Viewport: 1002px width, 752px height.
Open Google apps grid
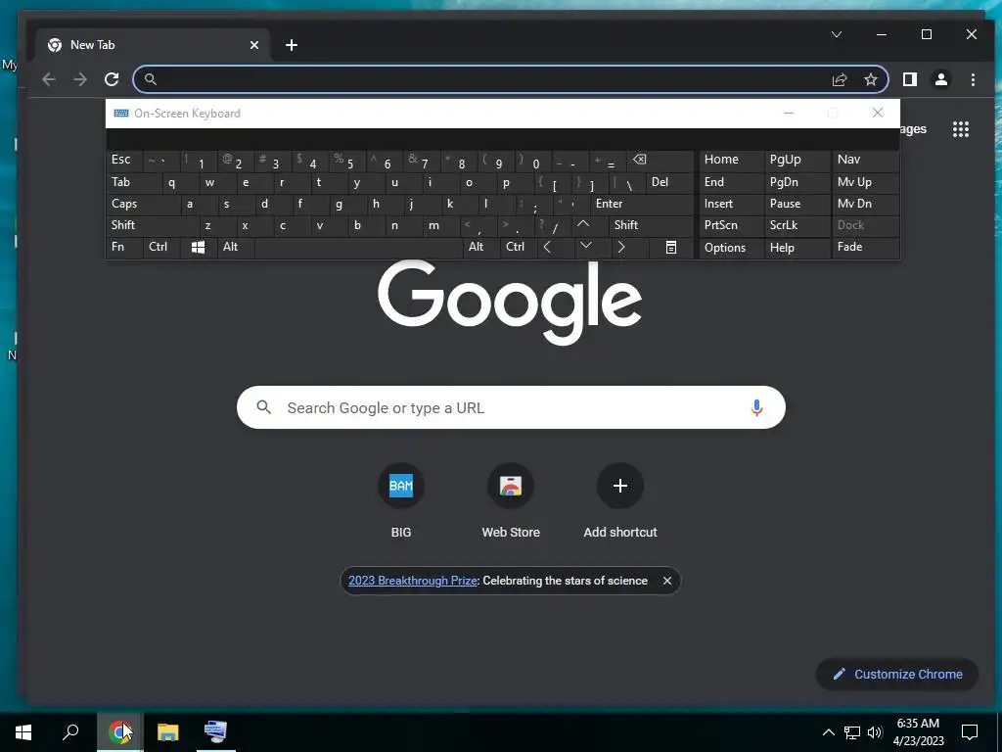[961, 129]
